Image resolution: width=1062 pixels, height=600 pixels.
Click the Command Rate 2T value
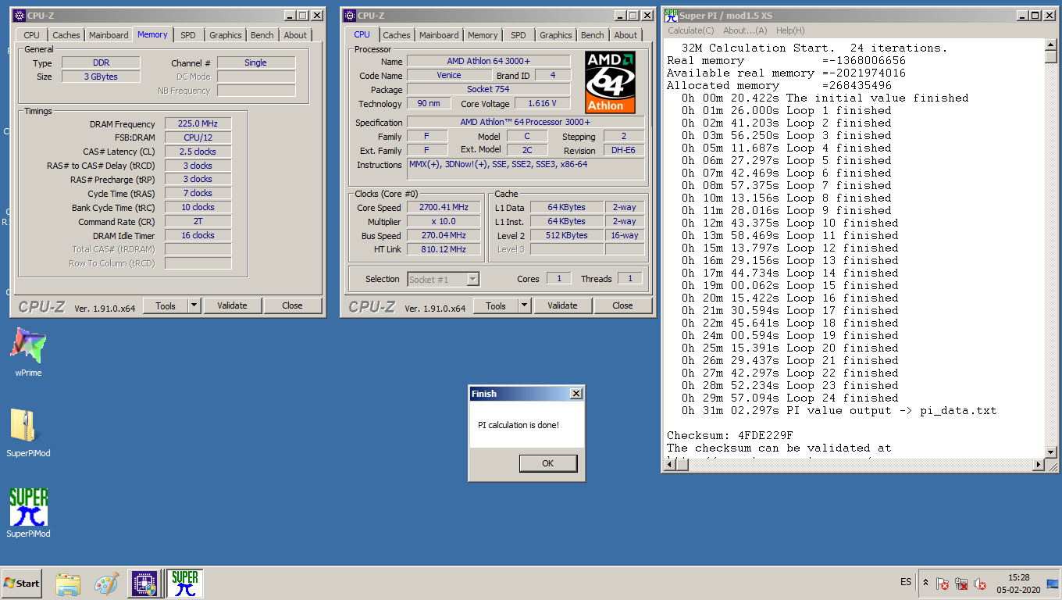tap(198, 222)
